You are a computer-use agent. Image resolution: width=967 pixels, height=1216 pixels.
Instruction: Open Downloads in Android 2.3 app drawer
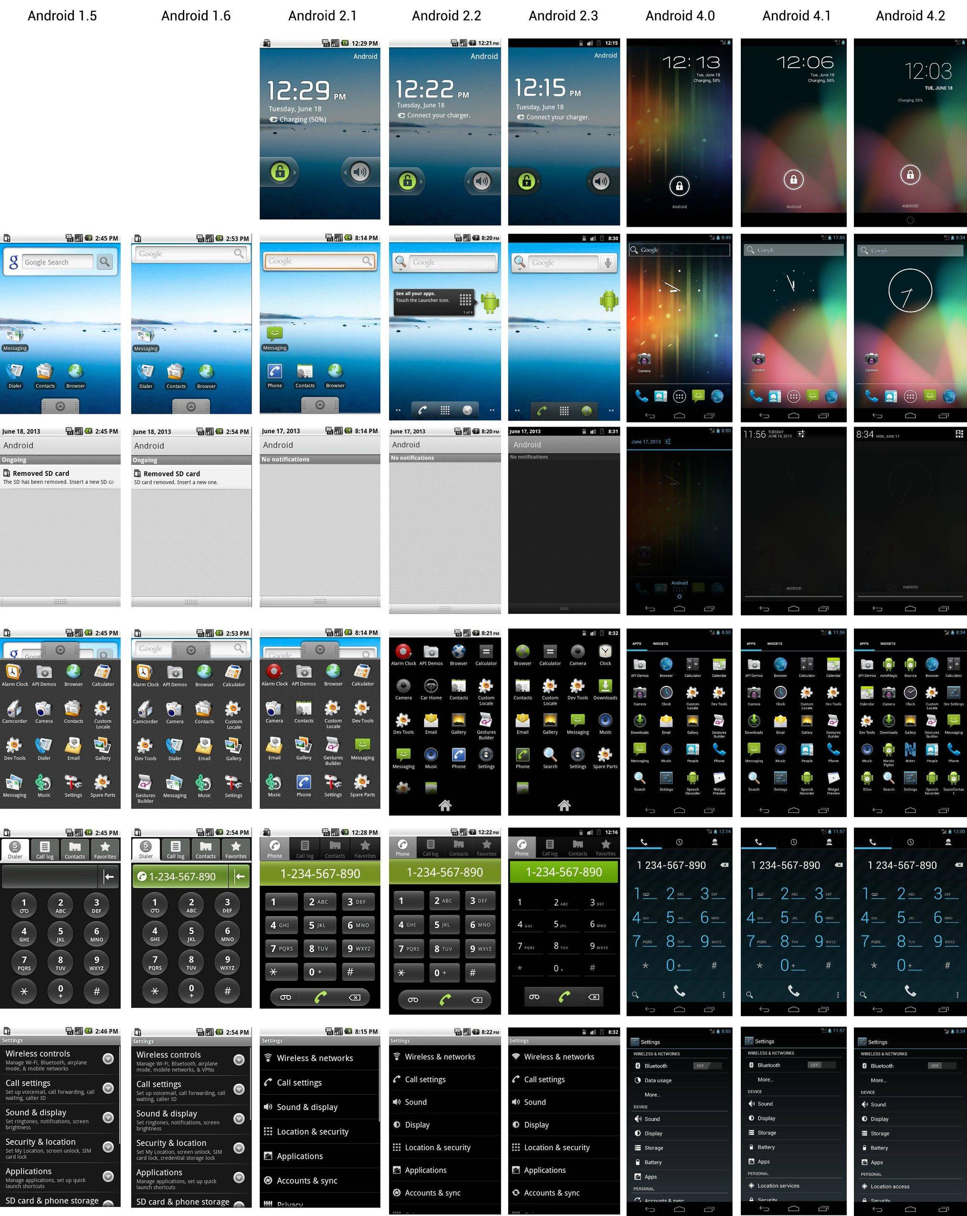point(605,689)
